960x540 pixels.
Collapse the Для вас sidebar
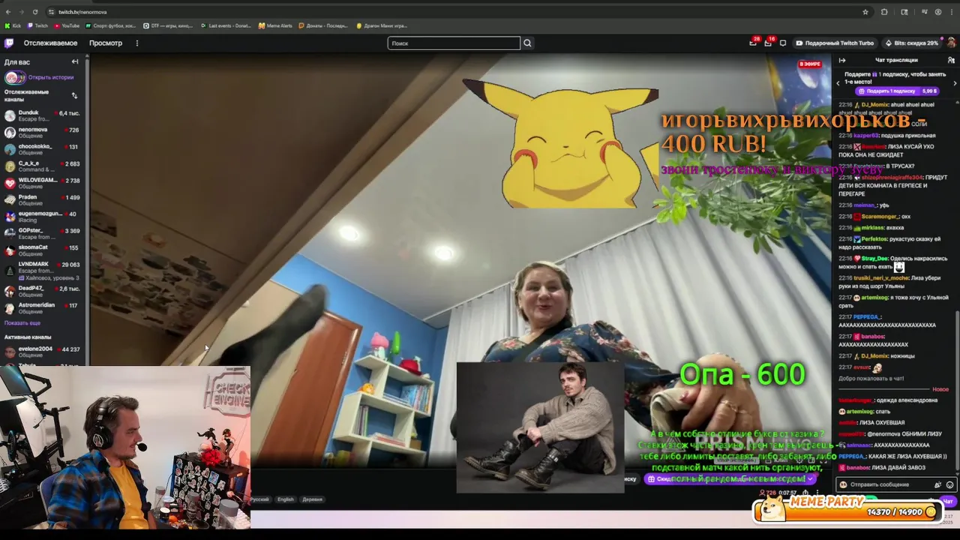pos(75,61)
